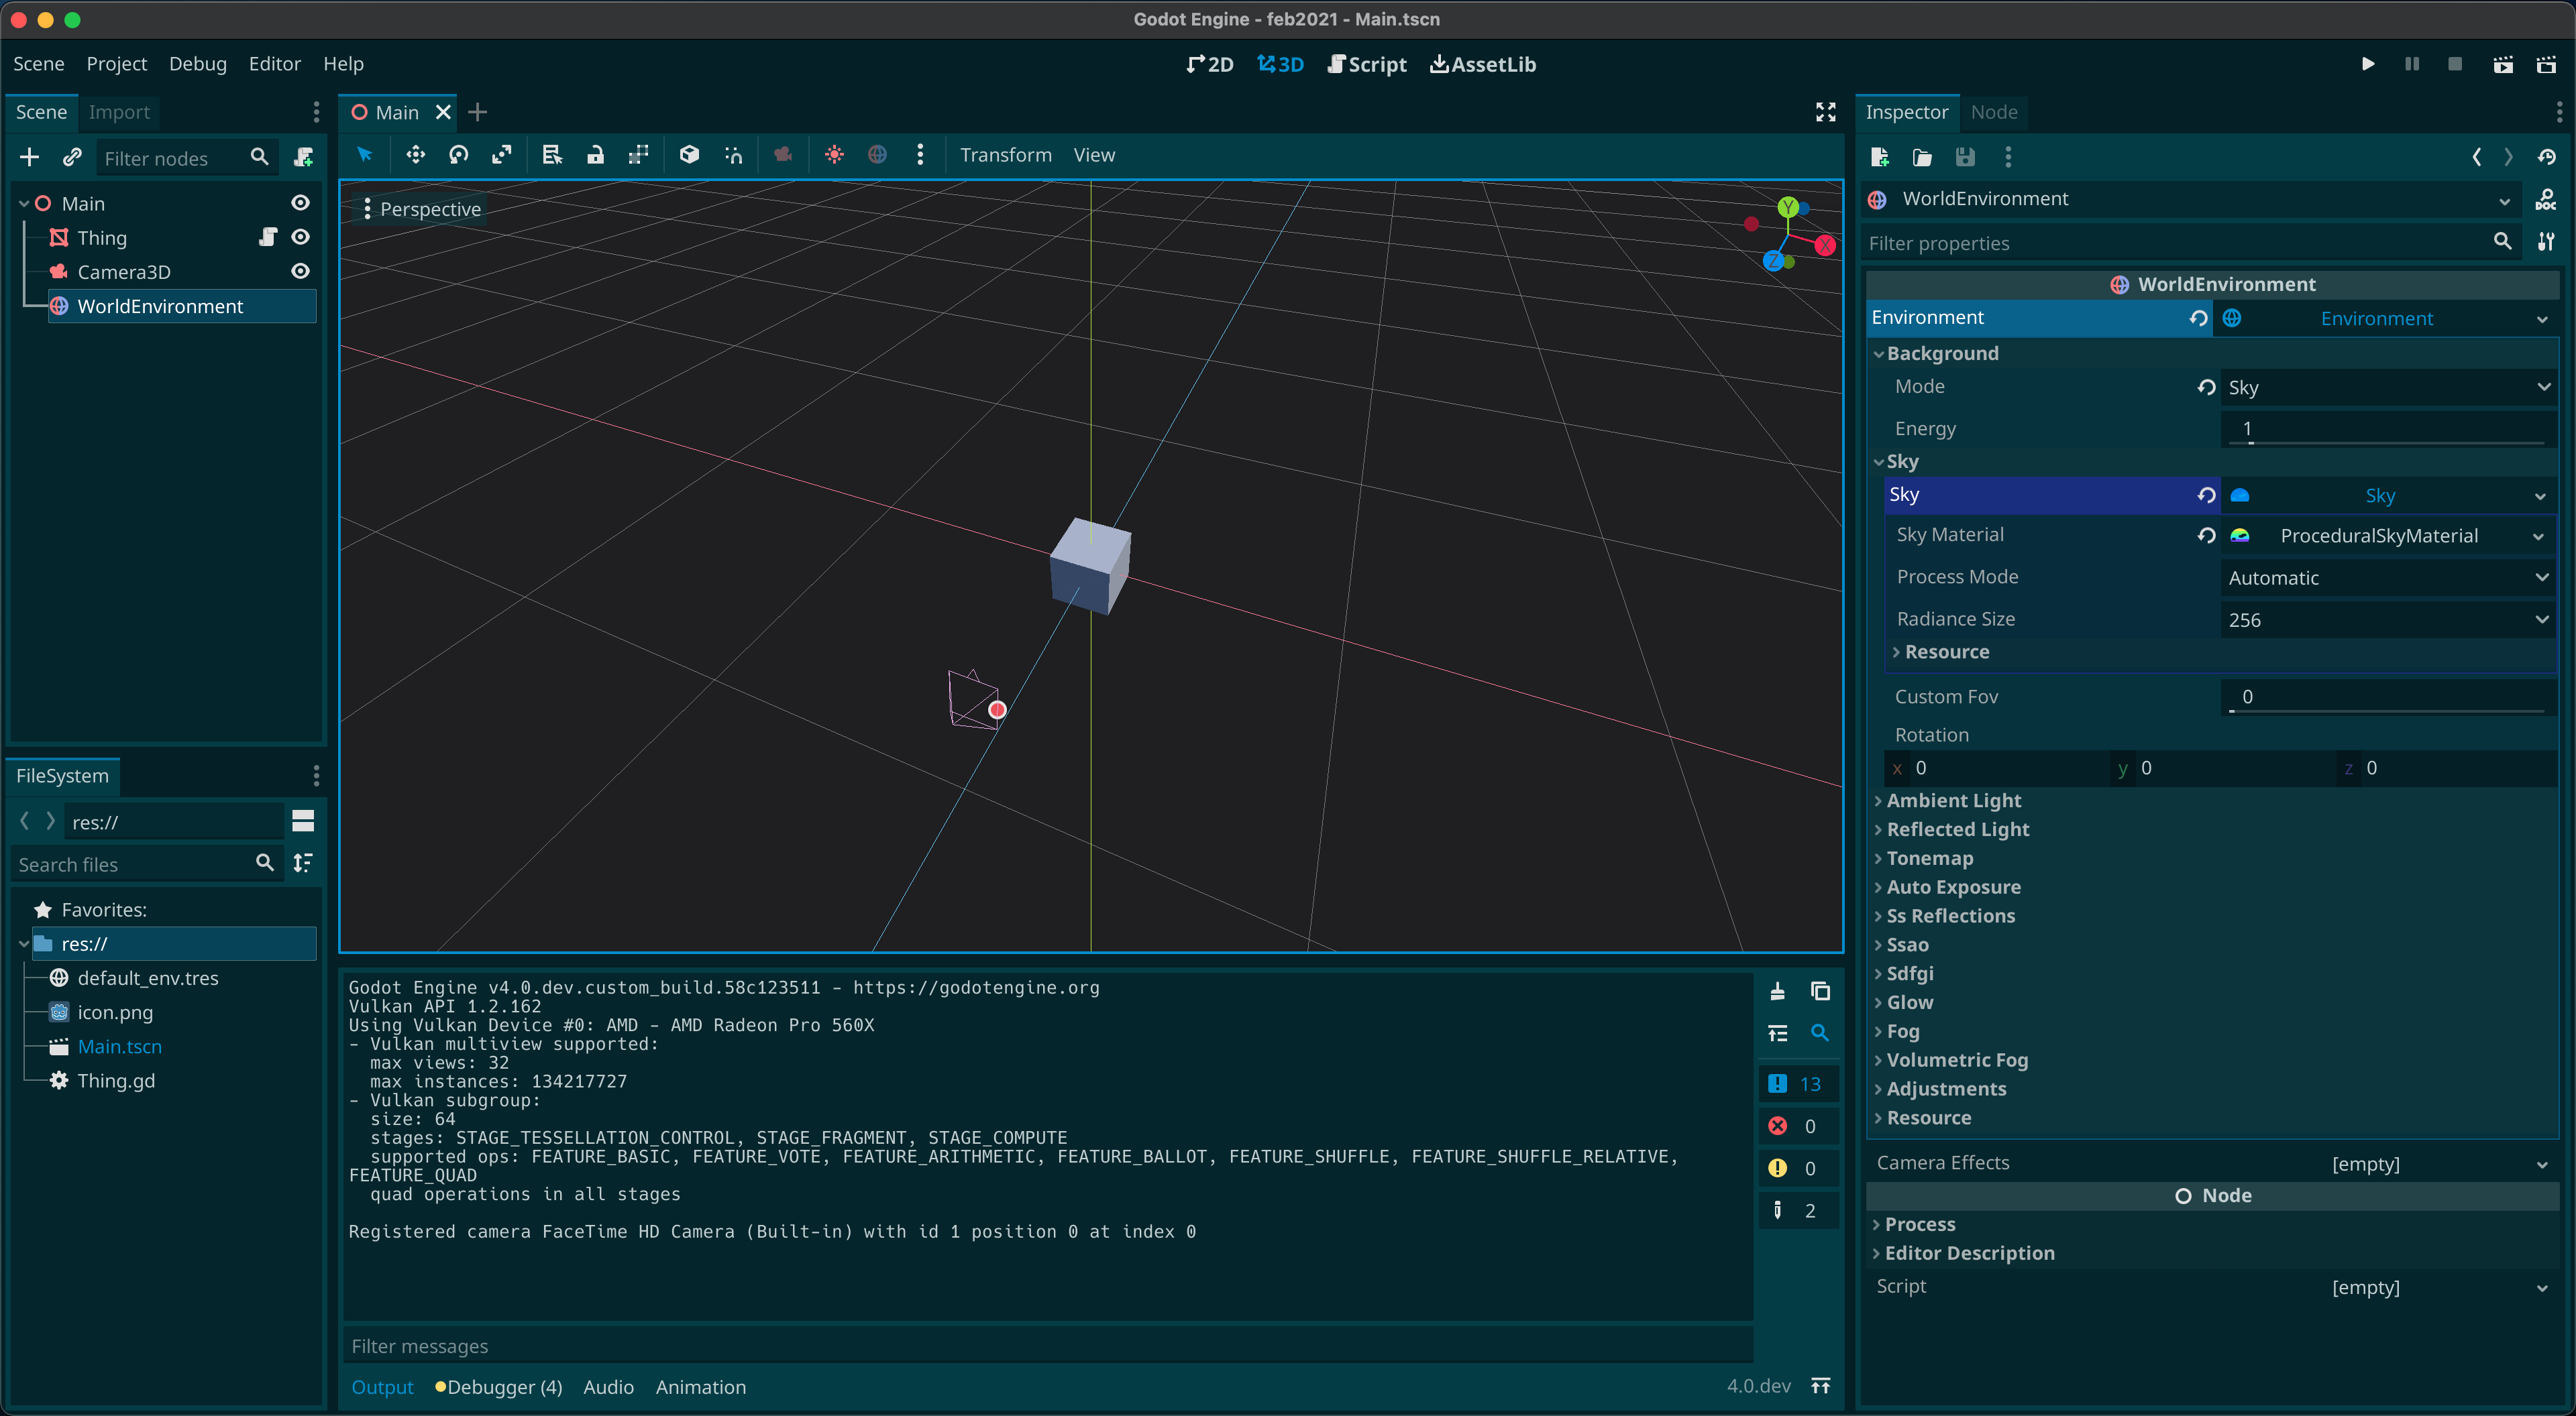Open the Transform menu in viewport toolbar
The height and width of the screenshot is (1416, 2576).
(1005, 155)
